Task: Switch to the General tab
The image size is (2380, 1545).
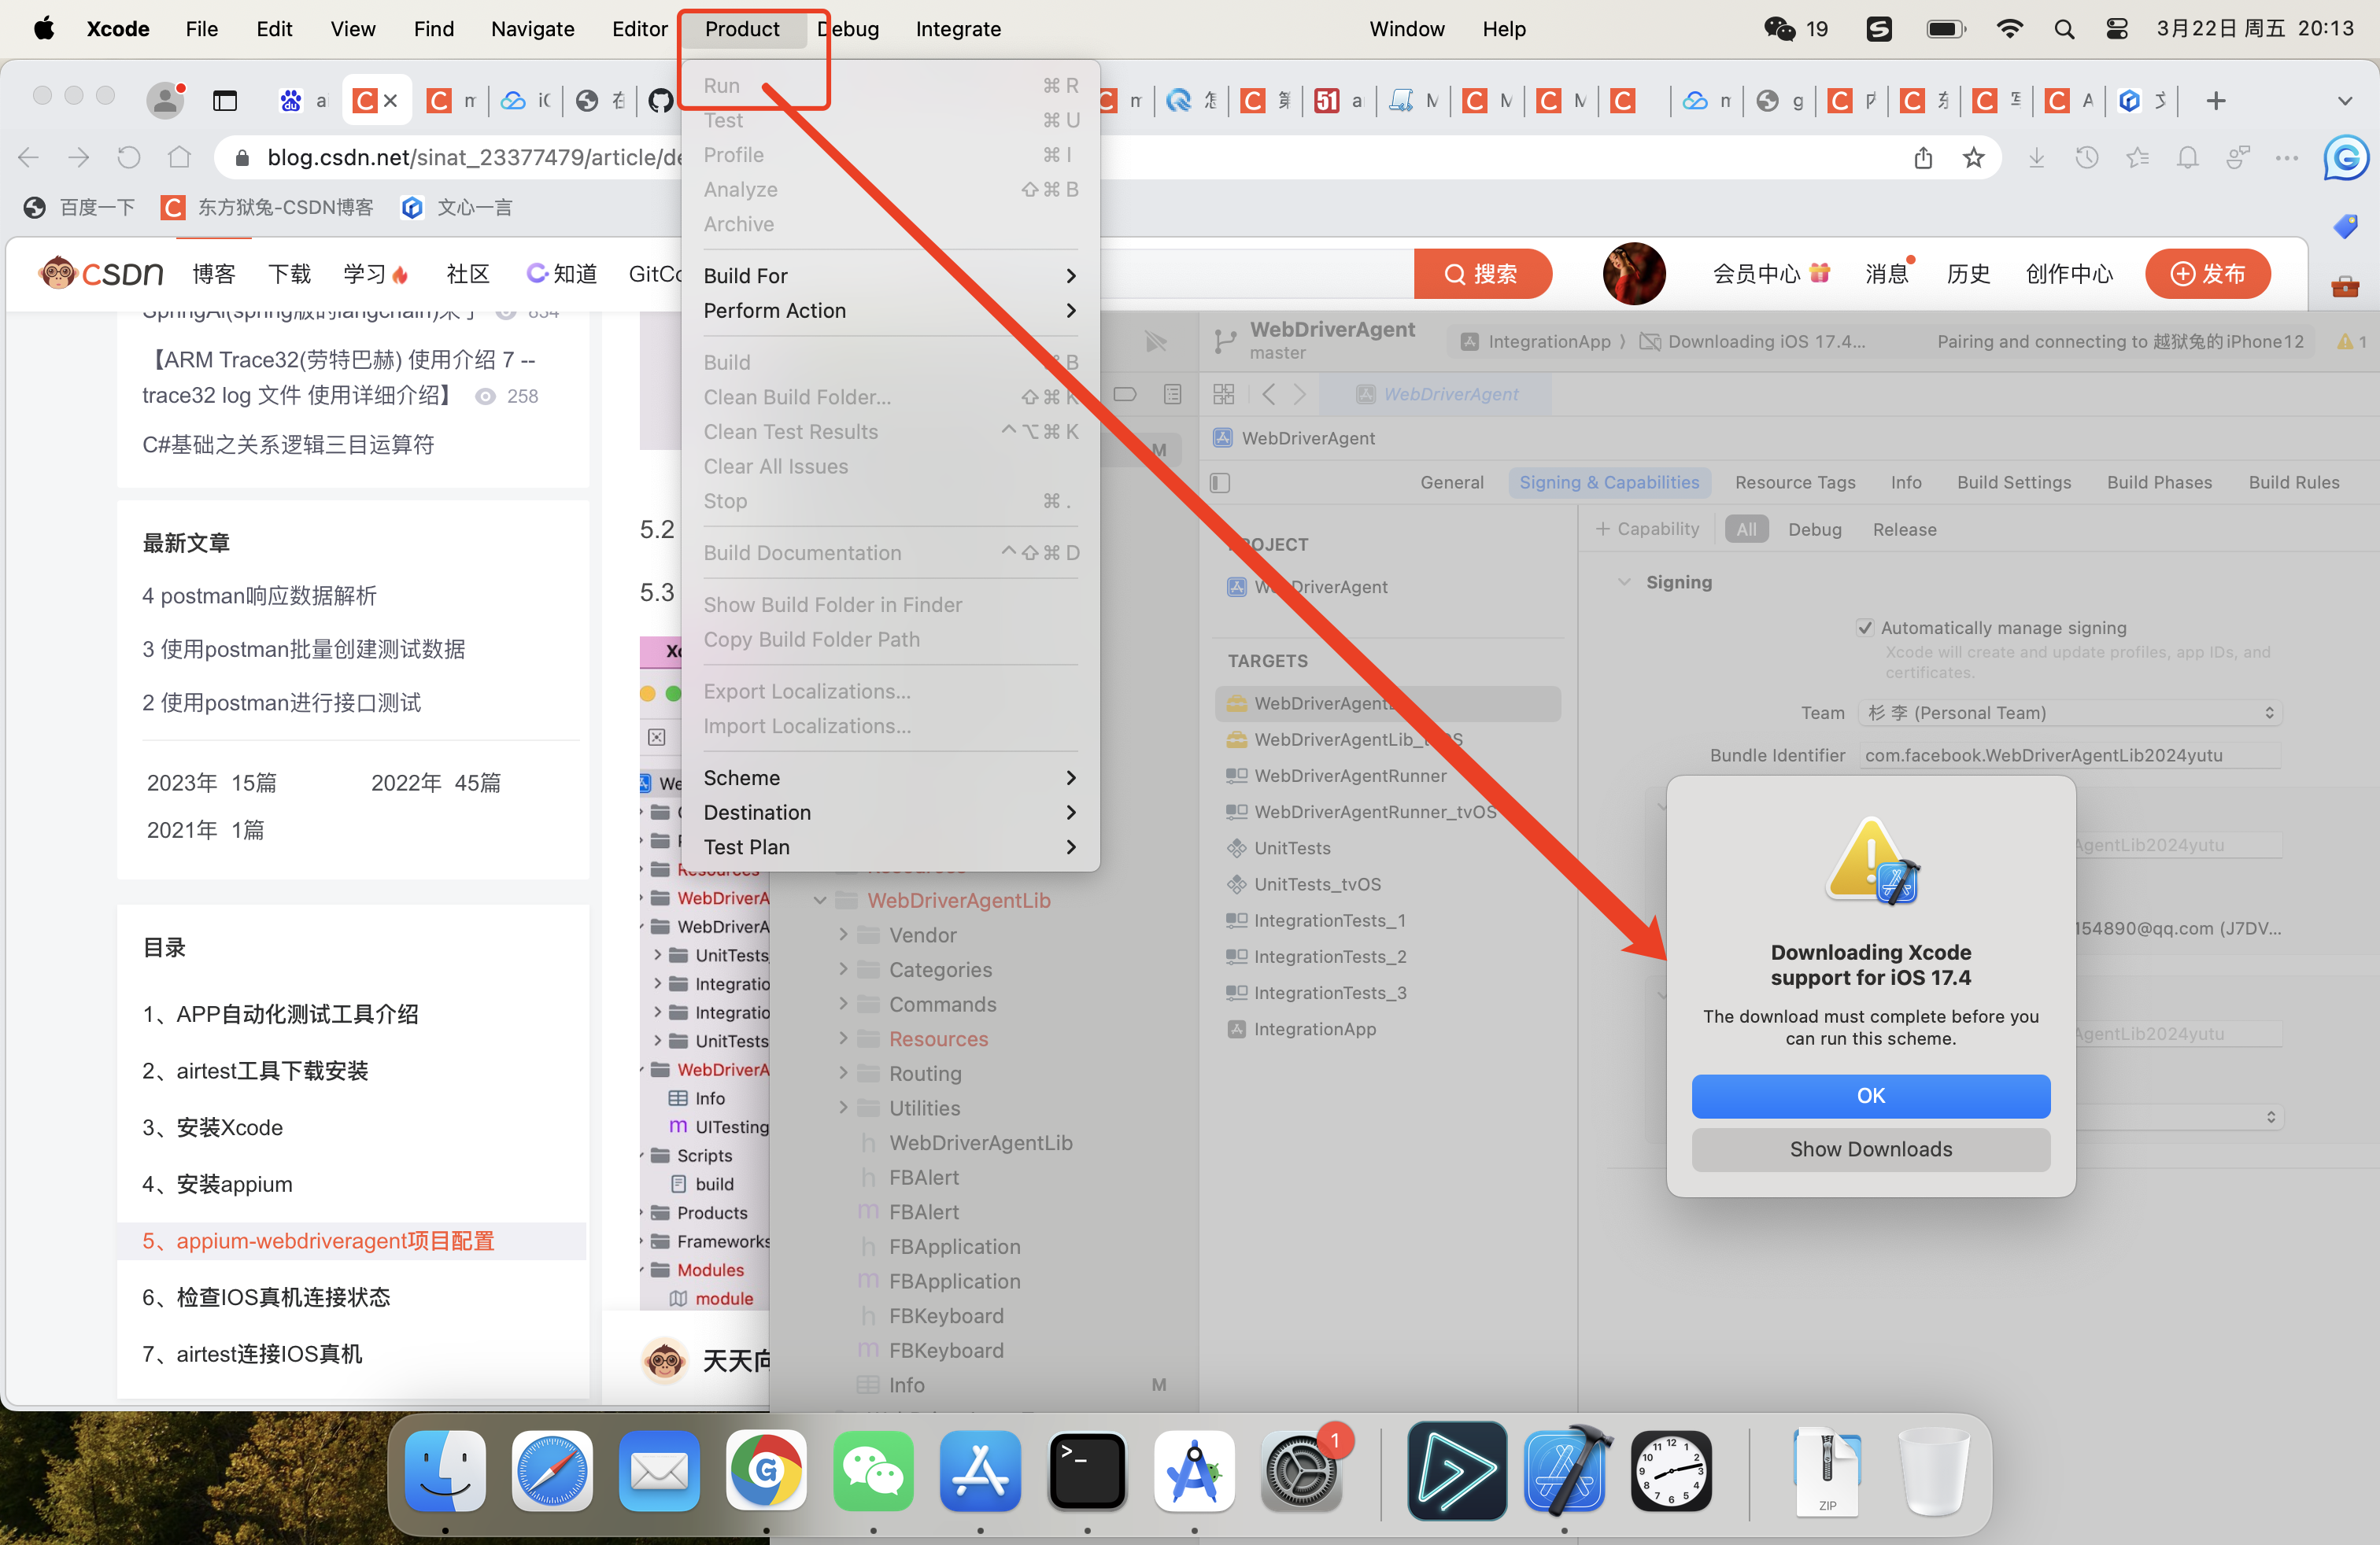Action: tap(1452, 483)
